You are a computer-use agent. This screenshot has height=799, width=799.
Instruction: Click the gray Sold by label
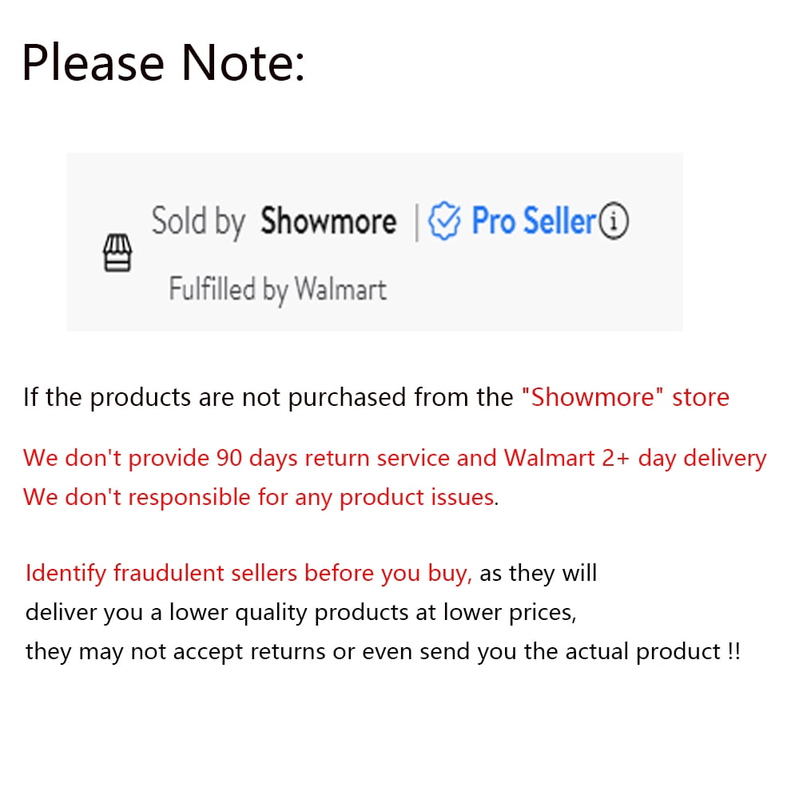pyautogui.click(x=197, y=221)
